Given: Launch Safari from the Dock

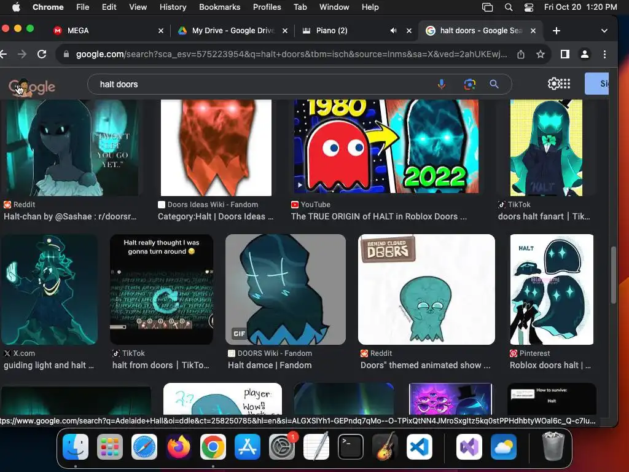Looking at the screenshot, I should click(144, 447).
